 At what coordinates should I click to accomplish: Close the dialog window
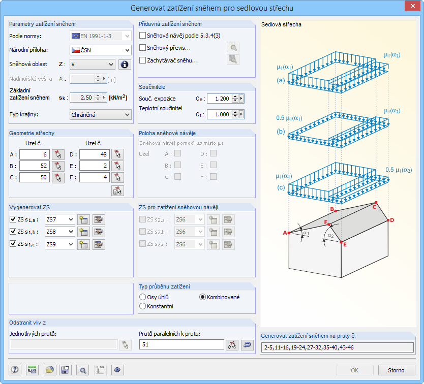tap(412, 6)
